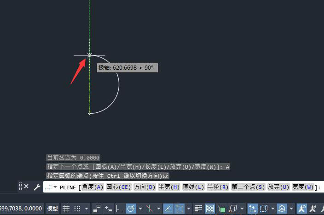Toggle lineweight display icon
This screenshot has width=324, height=215.
click(198, 209)
